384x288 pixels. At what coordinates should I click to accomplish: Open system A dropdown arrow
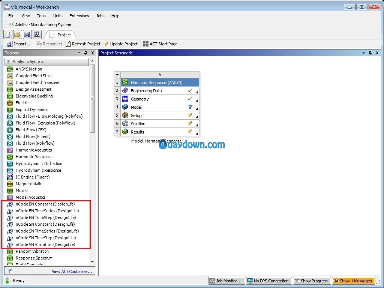[117, 75]
